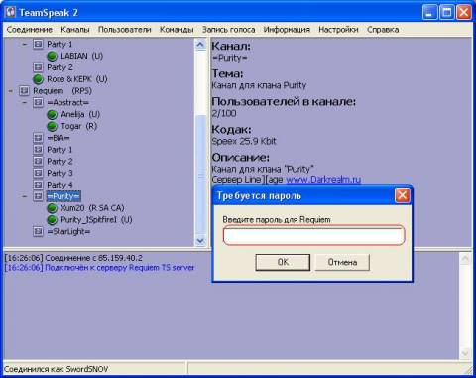Image resolution: width=476 pixels, height=378 pixels.
Task: Click the green status icon of Anelija
Action: pos(52,114)
